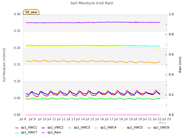Click the red sp1_VWC1 legend swatch
The height and width of the screenshot is (138, 184).
[17, 128]
